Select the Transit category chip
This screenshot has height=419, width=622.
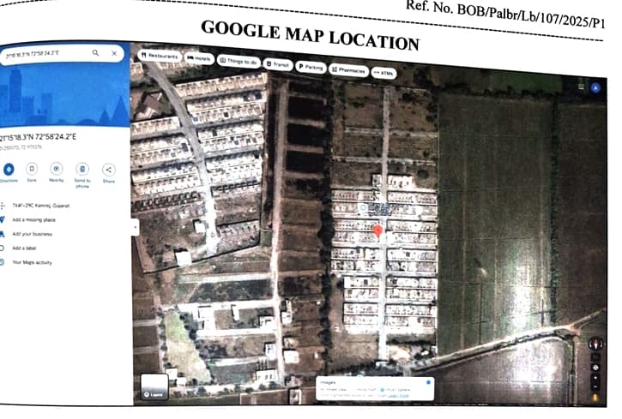click(278, 64)
